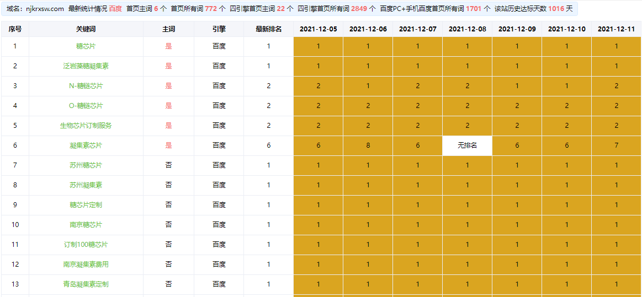Click the 22 four-engine main words count
Image resolution: width=642 pixels, height=297 pixels.
(x=280, y=9)
